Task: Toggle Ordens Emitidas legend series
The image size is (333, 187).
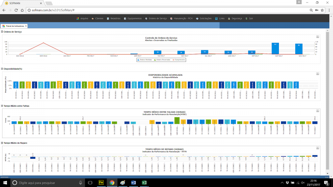Action: (x=145, y=59)
